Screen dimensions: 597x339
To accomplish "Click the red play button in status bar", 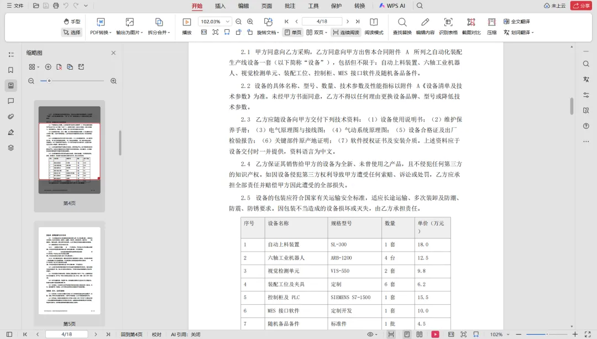I will point(435,335).
